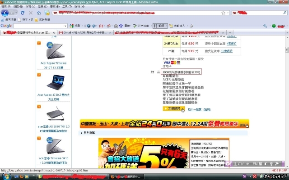Open the 4家銀行 link
Screen dimensions: 289x180
point(232,44)
